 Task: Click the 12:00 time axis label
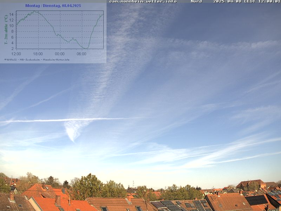(x=16, y=54)
